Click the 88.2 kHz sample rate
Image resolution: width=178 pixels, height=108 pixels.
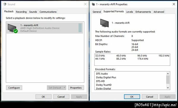pos(121,59)
